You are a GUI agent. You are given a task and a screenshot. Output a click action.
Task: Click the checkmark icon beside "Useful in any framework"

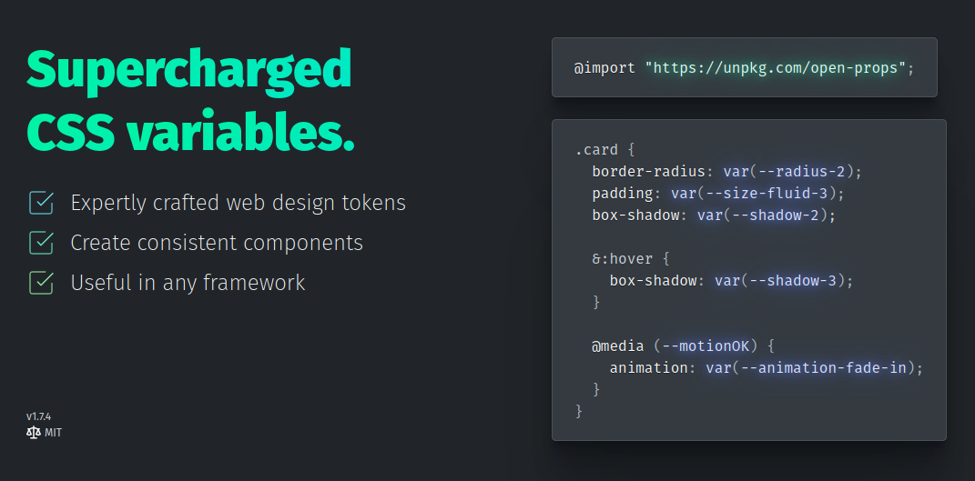coord(41,283)
